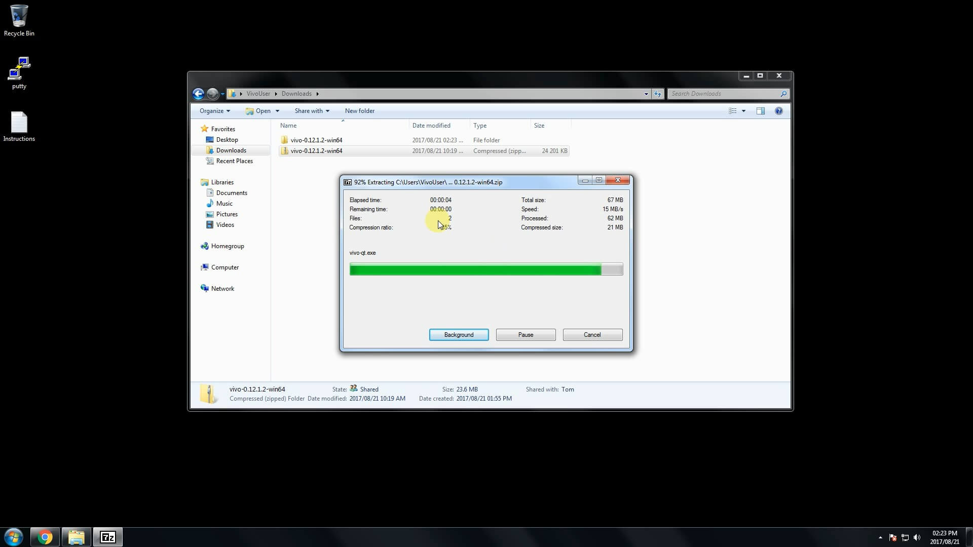Image resolution: width=973 pixels, height=547 pixels.
Task: Click the Forward navigation arrow
Action: click(x=212, y=94)
